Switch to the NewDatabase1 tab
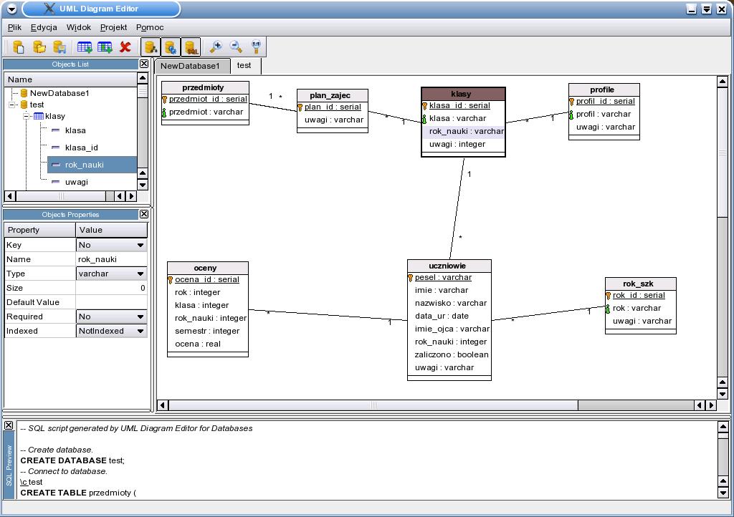The width and height of the screenshot is (734, 517). (x=190, y=66)
